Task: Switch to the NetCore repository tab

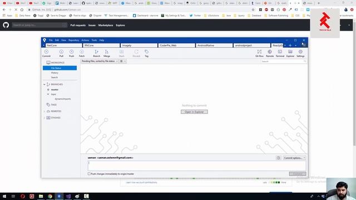Action: coord(64,46)
